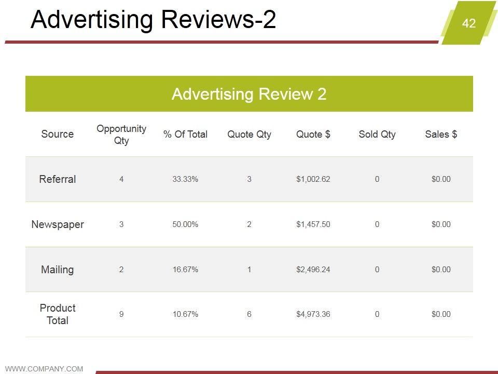This screenshot has width=498, height=374.
Task: Select the Product Total row label
Action: (x=58, y=314)
